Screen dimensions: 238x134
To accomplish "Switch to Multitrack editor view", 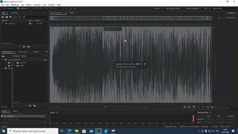I will 22,8.
